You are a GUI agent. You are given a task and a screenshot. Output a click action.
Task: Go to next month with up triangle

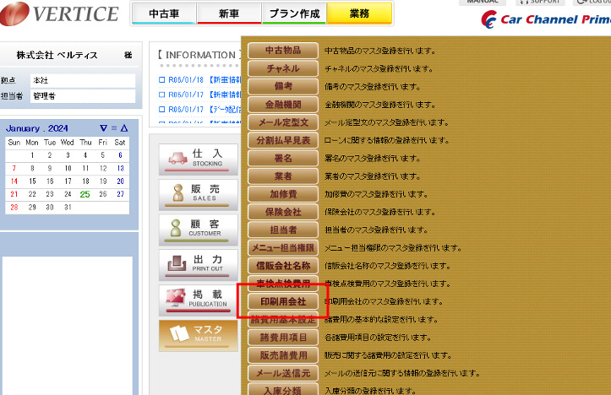click(123, 128)
